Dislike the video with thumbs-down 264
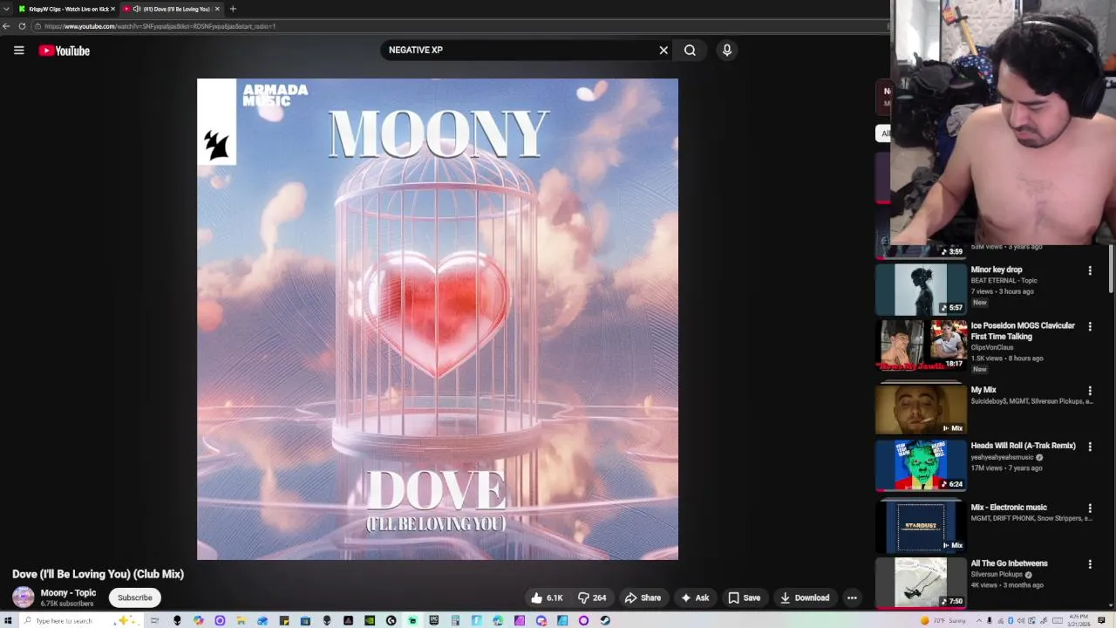The width and height of the screenshot is (1116, 628). [592, 597]
